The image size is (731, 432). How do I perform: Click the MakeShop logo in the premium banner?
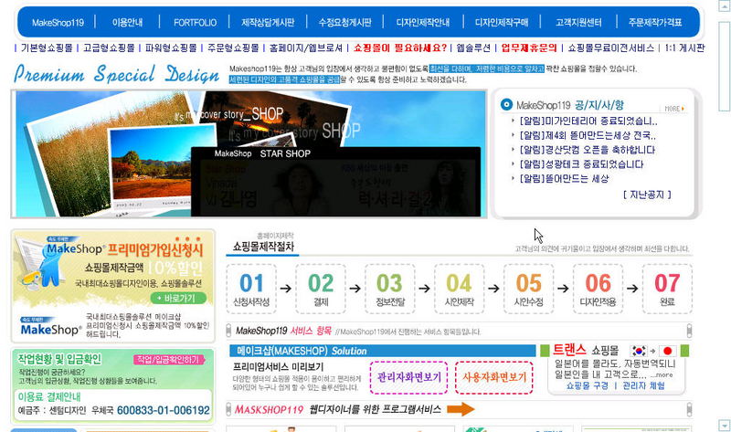tap(77, 249)
